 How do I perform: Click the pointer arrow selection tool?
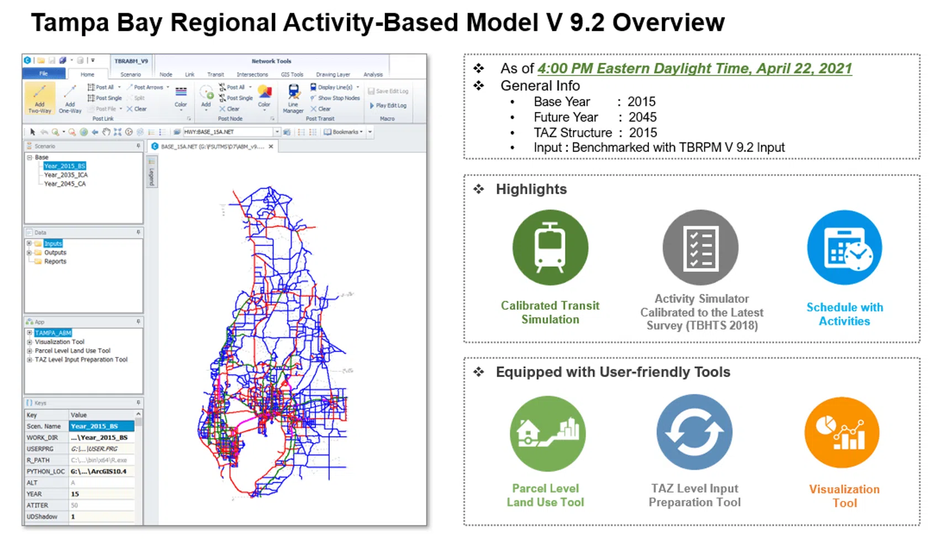point(33,132)
